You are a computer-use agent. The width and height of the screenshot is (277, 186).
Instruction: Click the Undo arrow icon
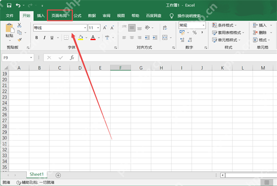click(x=18, y=5)
